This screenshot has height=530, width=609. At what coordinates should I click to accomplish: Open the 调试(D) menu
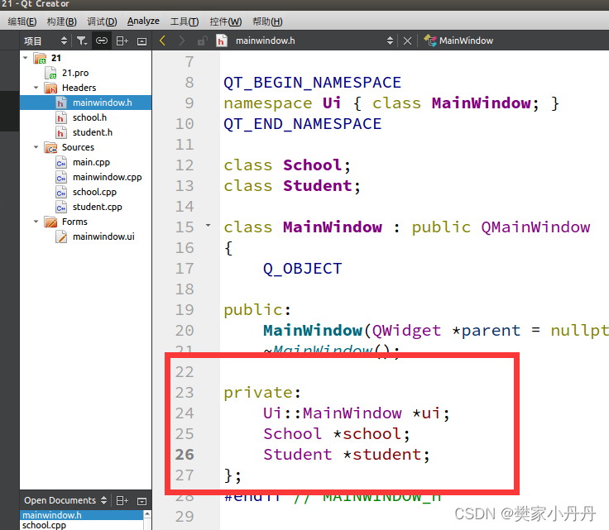pyautogui.click(x=102, y=21)
